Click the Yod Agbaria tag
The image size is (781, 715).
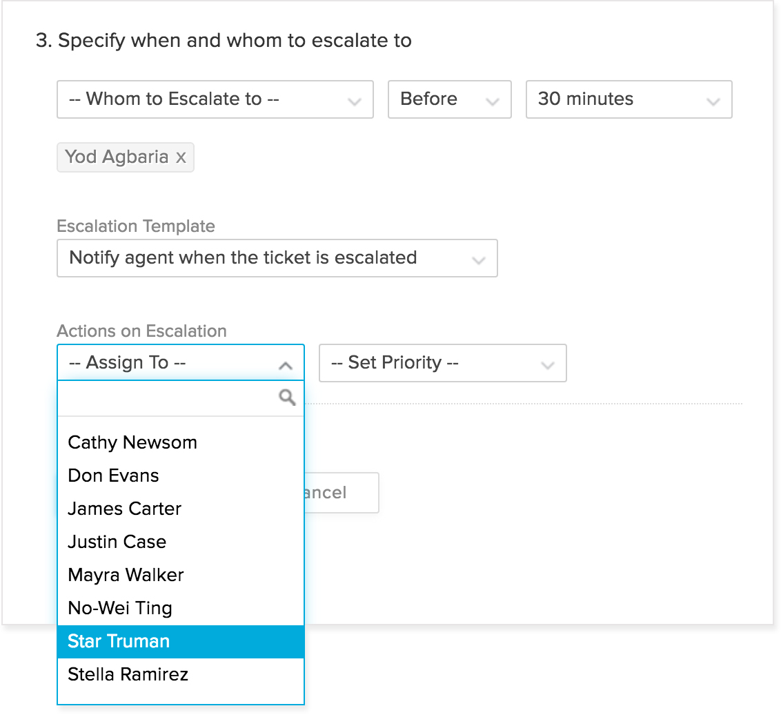pos(117,157)
